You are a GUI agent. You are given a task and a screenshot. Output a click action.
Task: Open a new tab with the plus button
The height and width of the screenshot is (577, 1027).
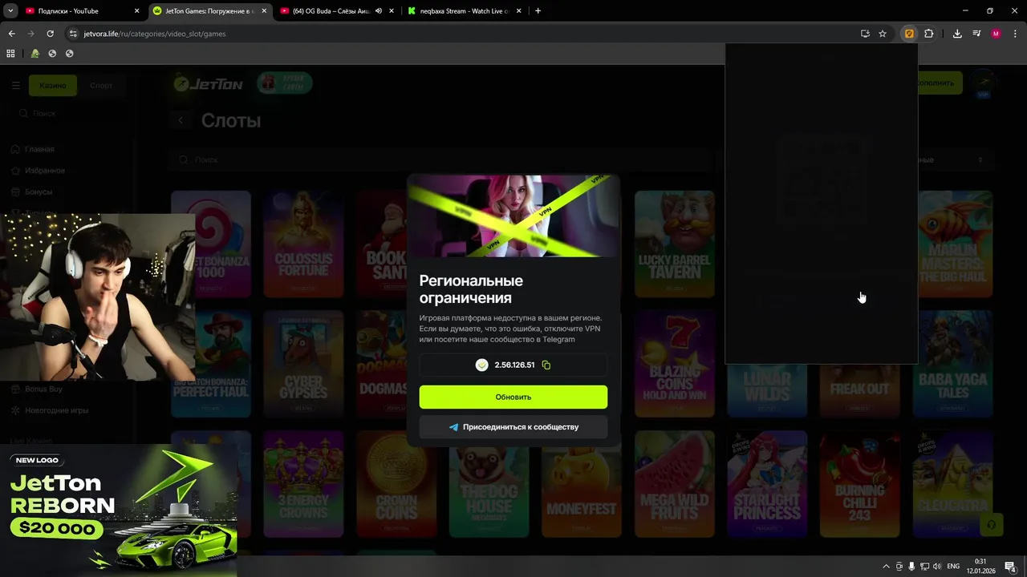[x=538, y=11]
